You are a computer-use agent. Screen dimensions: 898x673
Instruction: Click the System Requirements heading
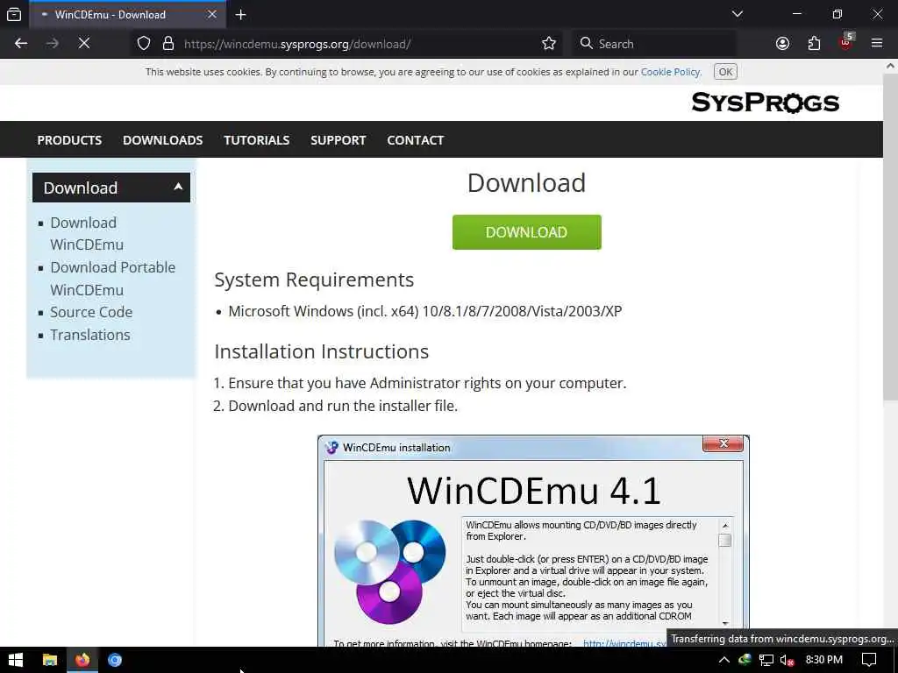click(x=314, y=280)
